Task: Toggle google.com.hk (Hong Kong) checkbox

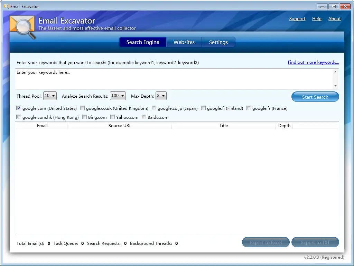Action: 19,117
